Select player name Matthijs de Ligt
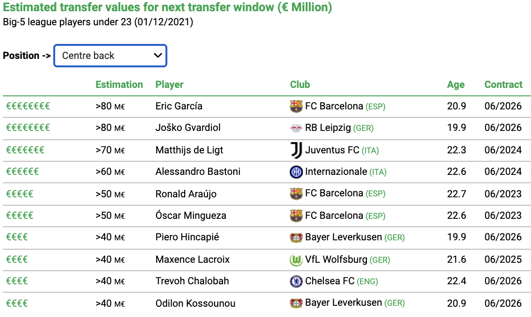The height and width of the screenshot is (317, 531). tap(189, 150)
